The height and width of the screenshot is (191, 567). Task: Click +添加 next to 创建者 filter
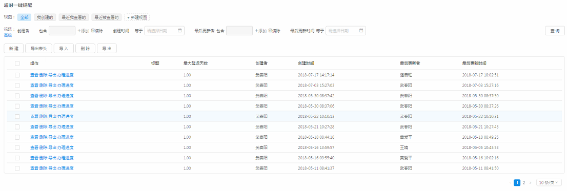point(84,31)
